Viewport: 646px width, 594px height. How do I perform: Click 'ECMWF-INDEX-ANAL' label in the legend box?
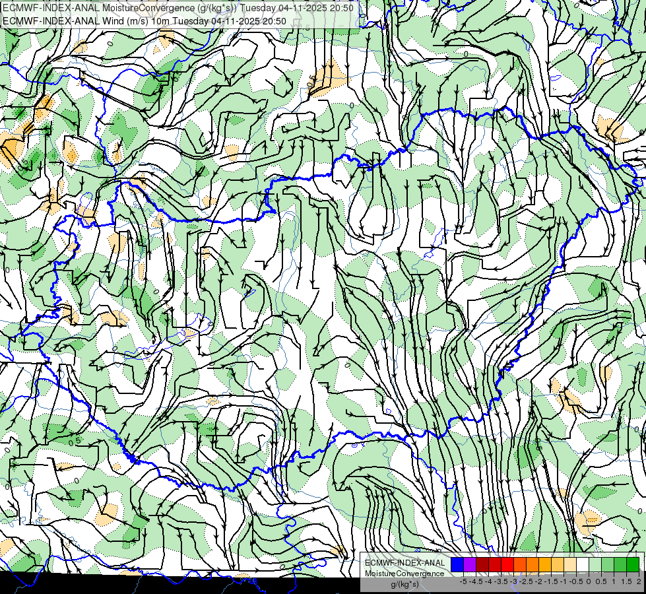coord(405,563)
